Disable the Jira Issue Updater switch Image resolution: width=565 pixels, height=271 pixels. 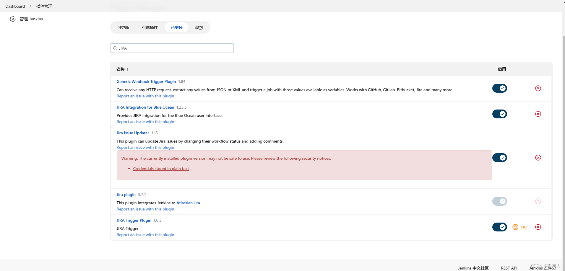pos(500,158)
